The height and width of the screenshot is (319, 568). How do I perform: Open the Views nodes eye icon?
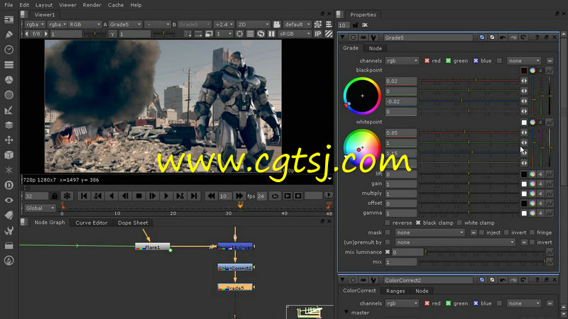point(9,200)
